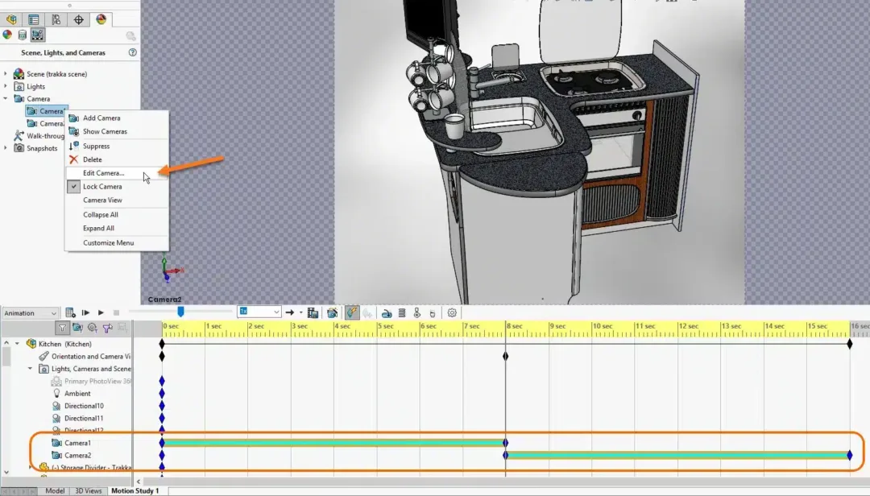Viewport: 870px width, 496px height.
Task: Choose Edit Camera from the context menu
Action: click(104, 172)
